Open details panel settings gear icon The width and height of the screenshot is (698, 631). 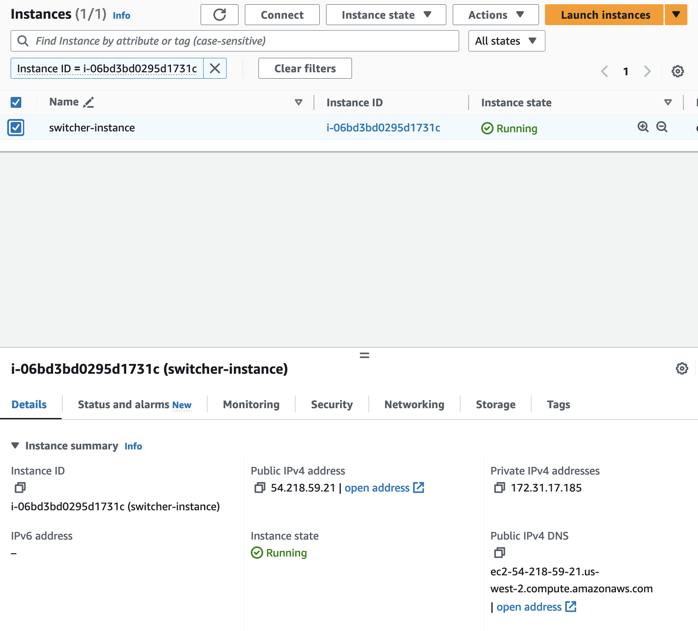pos(682,369)
